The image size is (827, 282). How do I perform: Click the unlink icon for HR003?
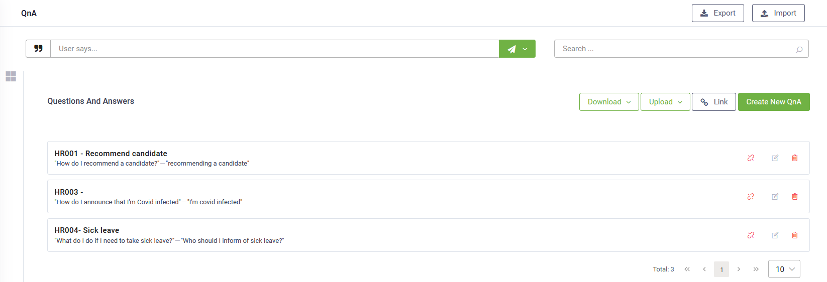pyautogui.click(x=751, y=197)
